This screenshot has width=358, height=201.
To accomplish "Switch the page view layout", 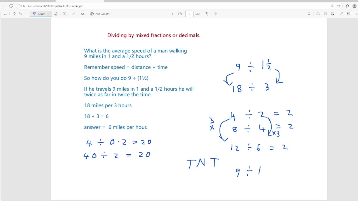I will [x=215, y=14].
